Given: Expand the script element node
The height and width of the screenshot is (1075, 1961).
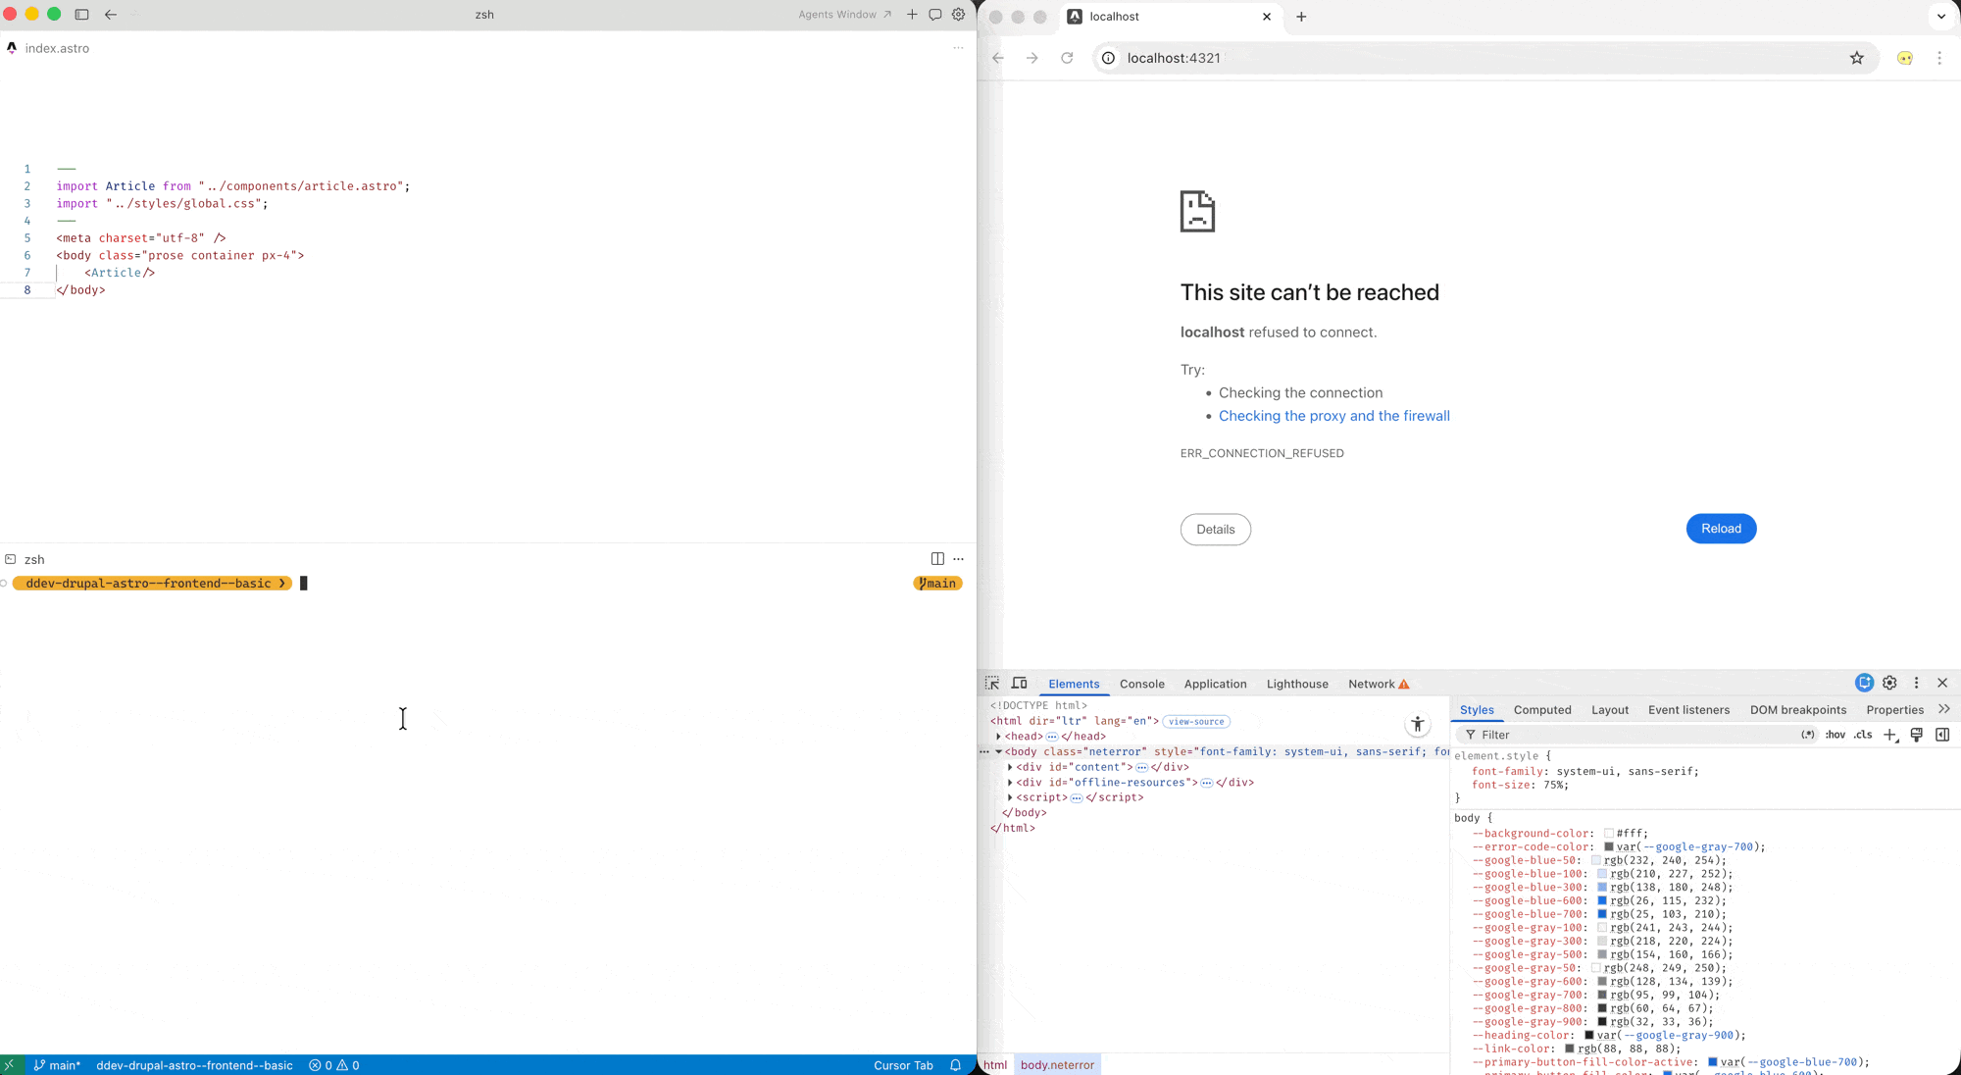Looking at the screenshot, I should pos(1011,797).
